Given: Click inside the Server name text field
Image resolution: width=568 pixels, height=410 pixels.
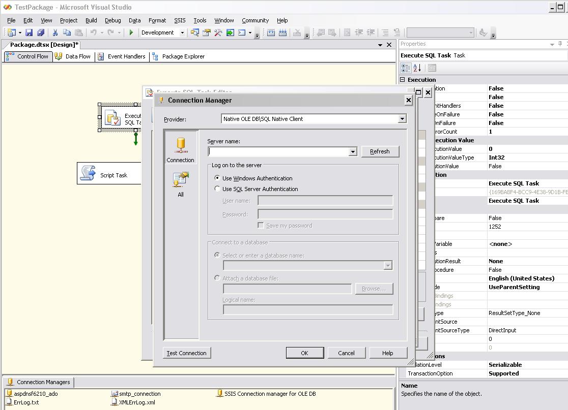Looking at the screenshot, I should (x=278, y=152).
